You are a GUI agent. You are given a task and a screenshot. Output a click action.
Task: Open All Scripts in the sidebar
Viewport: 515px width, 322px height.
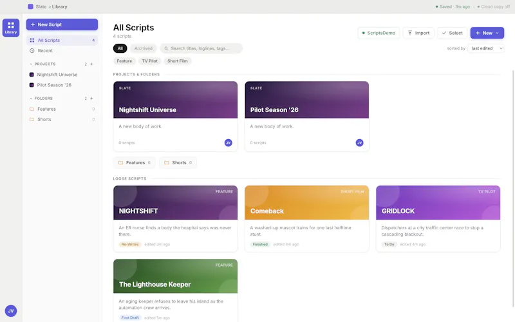(62, 40)
